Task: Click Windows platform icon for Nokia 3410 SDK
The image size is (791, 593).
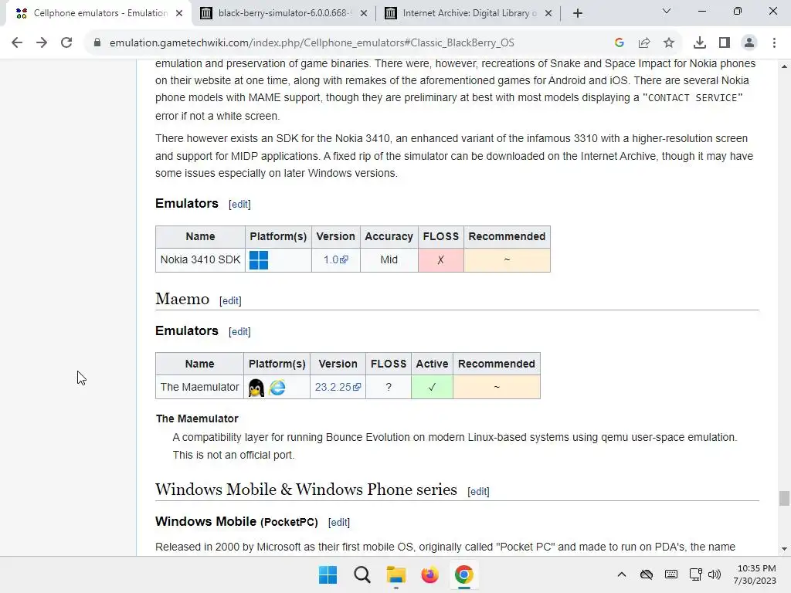Action: pyautogui.click(x=259, y=260)
